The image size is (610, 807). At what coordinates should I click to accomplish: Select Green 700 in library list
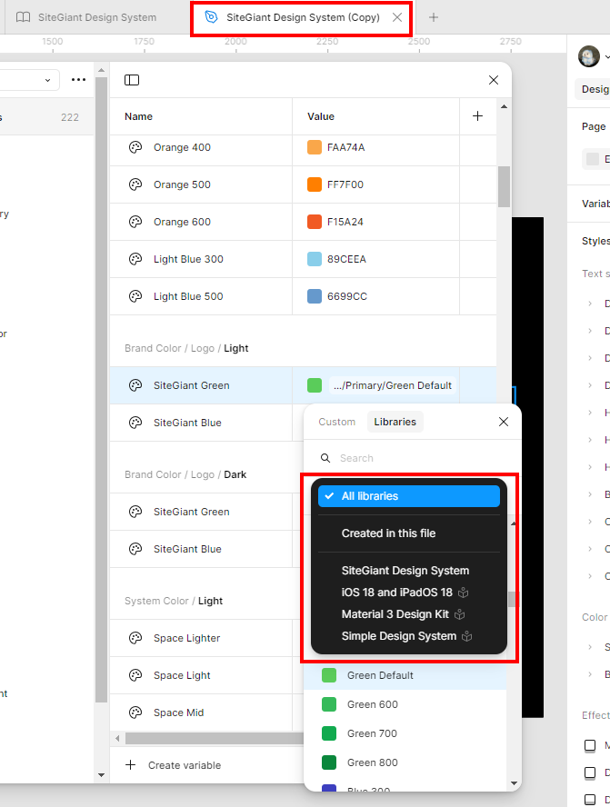pos(405,733)
